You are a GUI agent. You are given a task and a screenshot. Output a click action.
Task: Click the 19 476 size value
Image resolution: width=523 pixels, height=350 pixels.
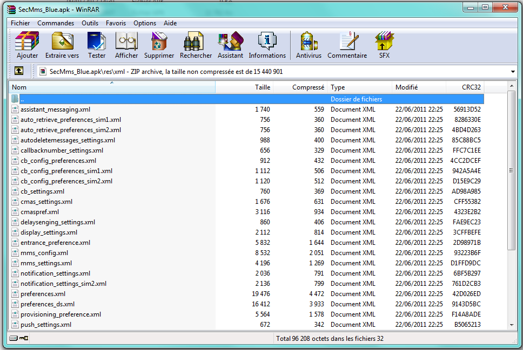point(261,294)
